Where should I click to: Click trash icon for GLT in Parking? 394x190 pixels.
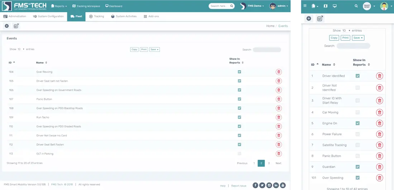pos(279,154)
